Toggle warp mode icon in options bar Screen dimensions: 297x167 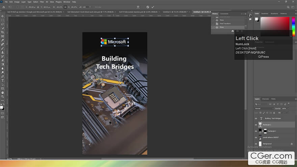(x=138, y=7)
